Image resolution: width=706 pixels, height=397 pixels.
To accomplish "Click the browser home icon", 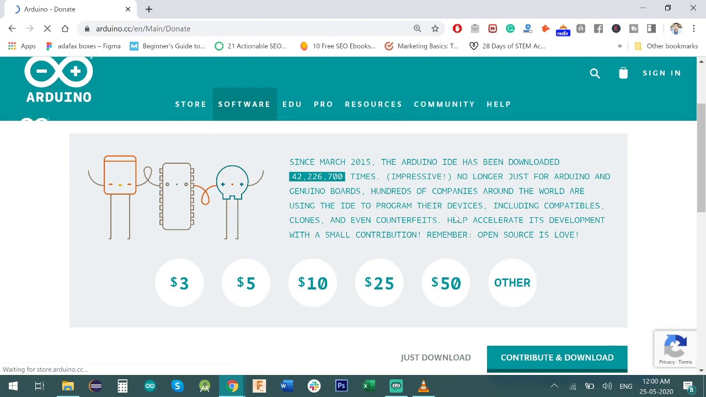I will [65, 29].
